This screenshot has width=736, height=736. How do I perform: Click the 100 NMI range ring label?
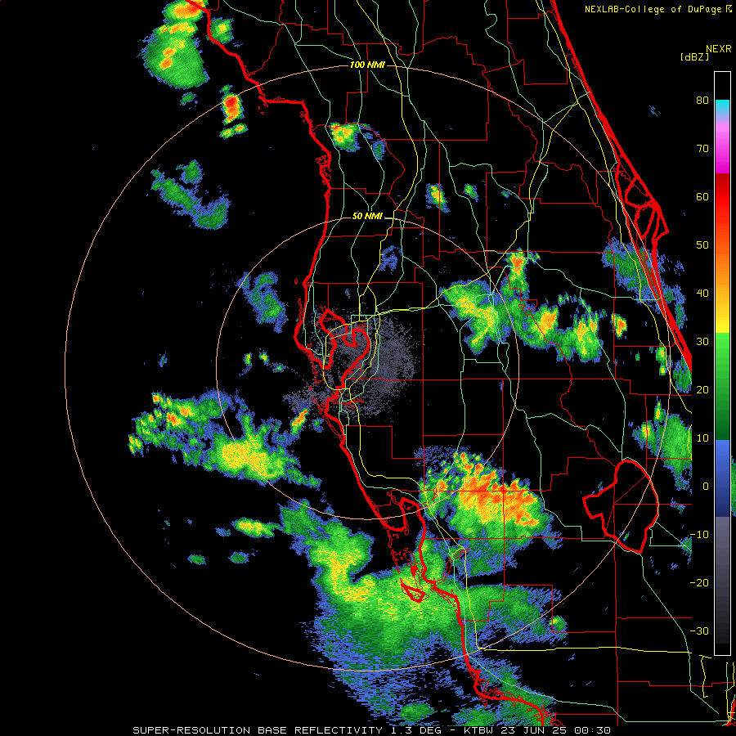[x=367, y=65]
